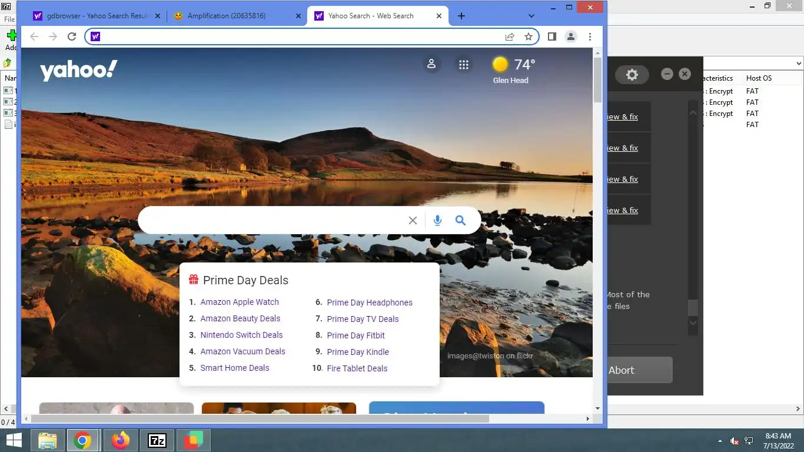804x452 pixels.
Task: Close the gdbrowser tab
Action: pos(158,16)
